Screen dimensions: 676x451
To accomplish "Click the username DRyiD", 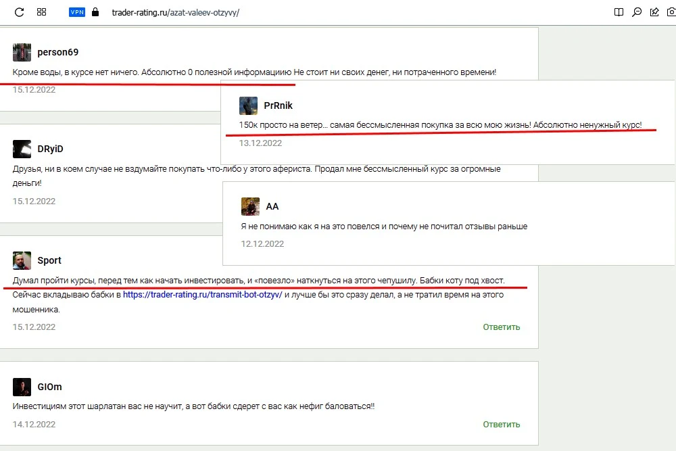I will point(51,149).
